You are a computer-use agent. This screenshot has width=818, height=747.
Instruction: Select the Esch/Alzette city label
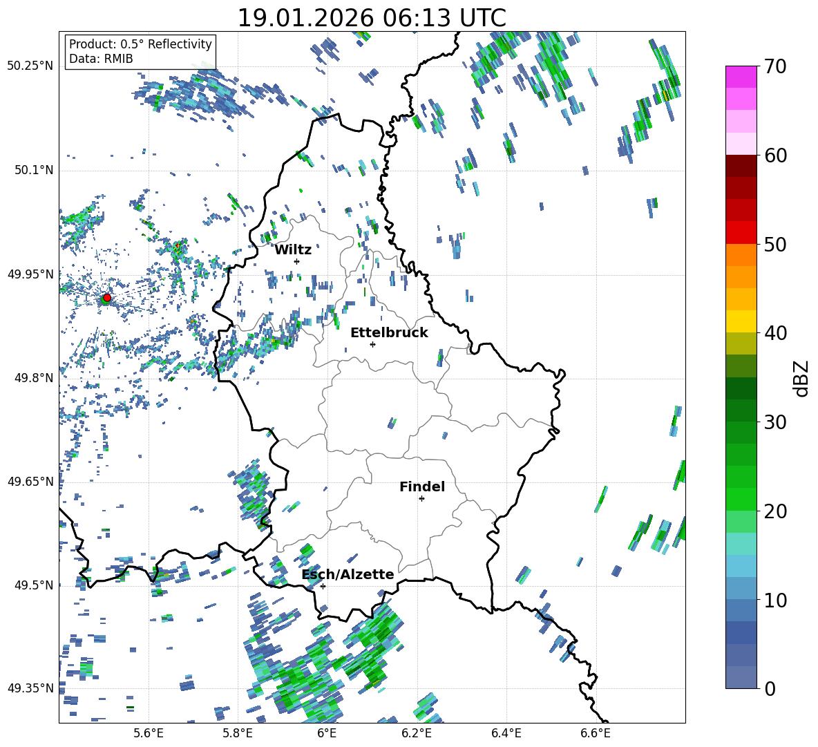(348, 574)
